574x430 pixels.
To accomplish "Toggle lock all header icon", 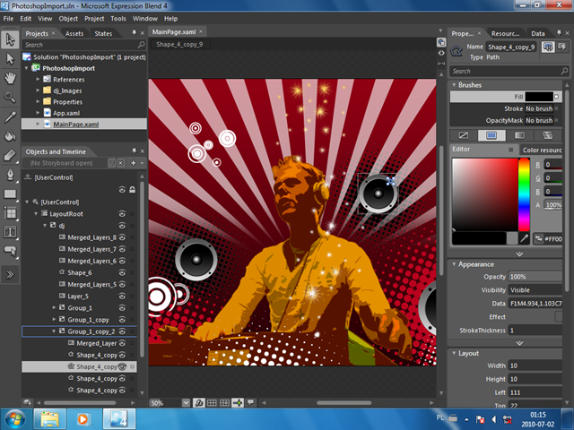I will (132, 189).
